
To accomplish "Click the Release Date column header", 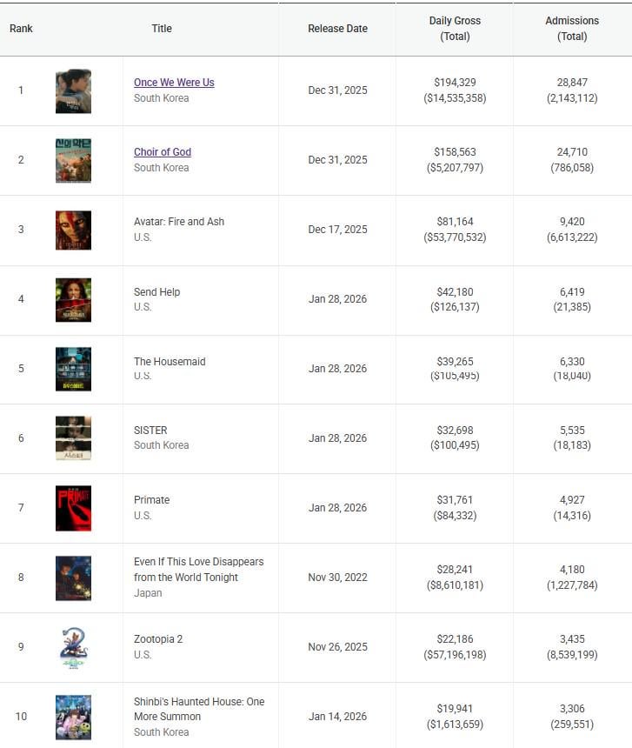I will click(337, 29).
